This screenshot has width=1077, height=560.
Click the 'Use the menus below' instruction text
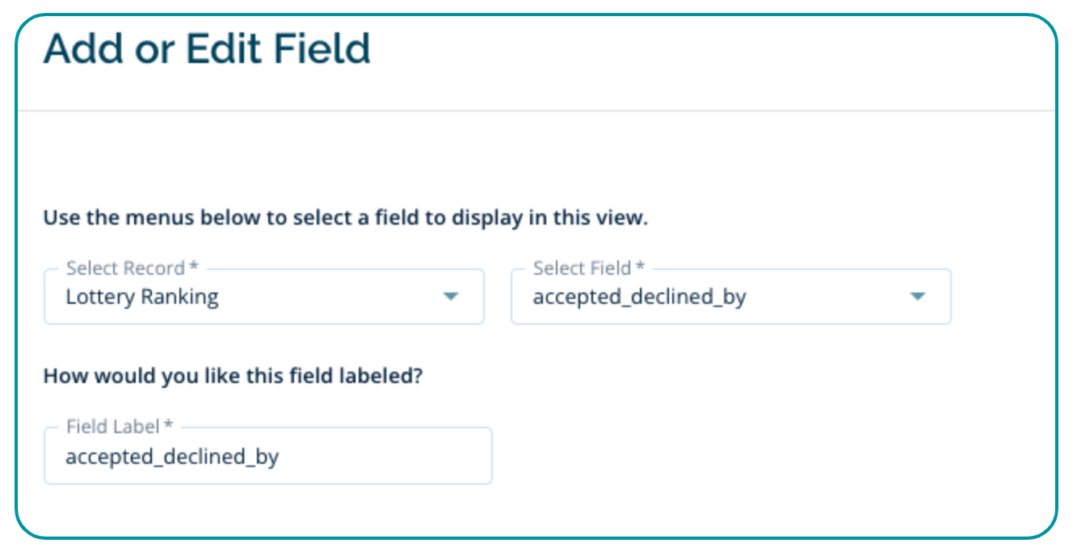[345, 218]
